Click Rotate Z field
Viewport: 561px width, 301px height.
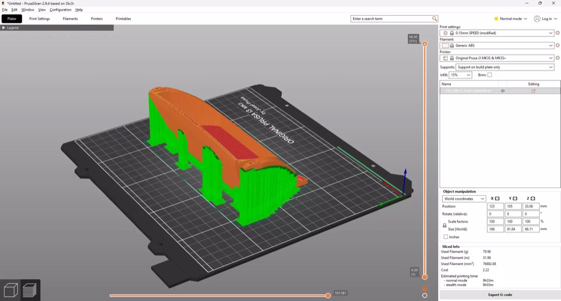531,214
